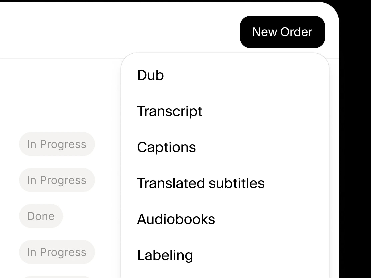
Task: Select the Labeling option
Action: (x=165, y=255)
